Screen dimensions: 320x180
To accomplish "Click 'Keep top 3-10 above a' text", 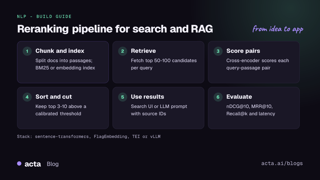I will (x=61, y=106).
